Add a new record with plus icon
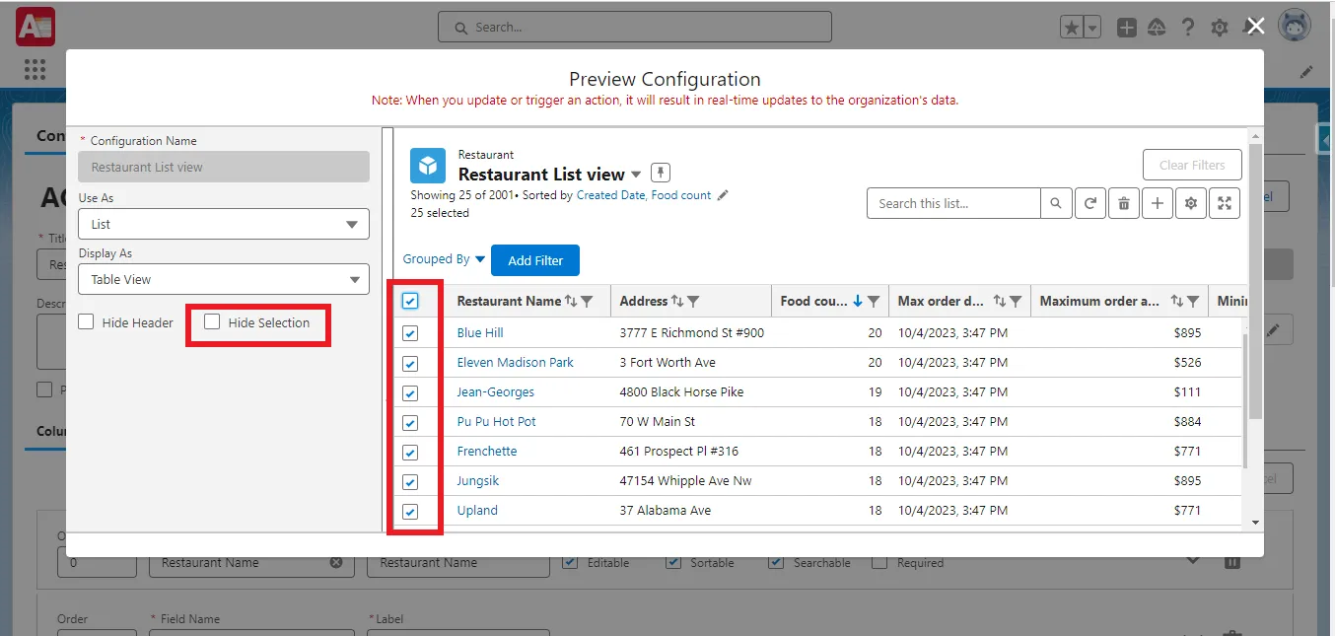Image resolution: width=1335 pixels, height=636 pixels. click(x=1158, y=203)
